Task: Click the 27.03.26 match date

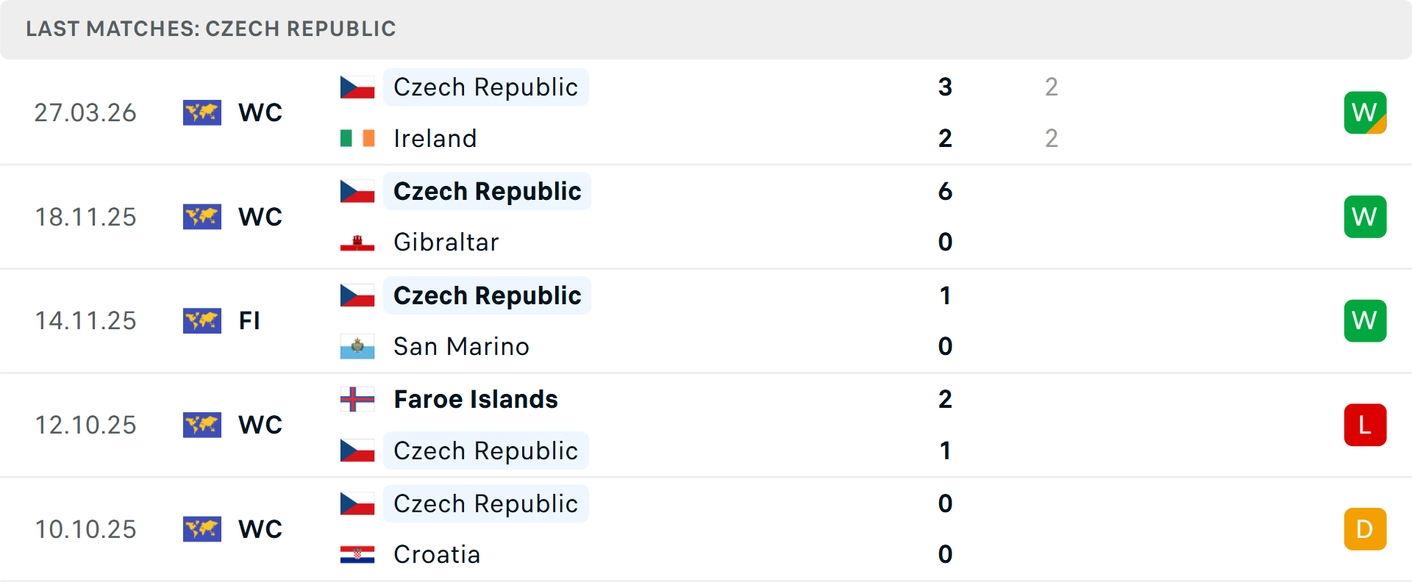Action: coord(85,112)
